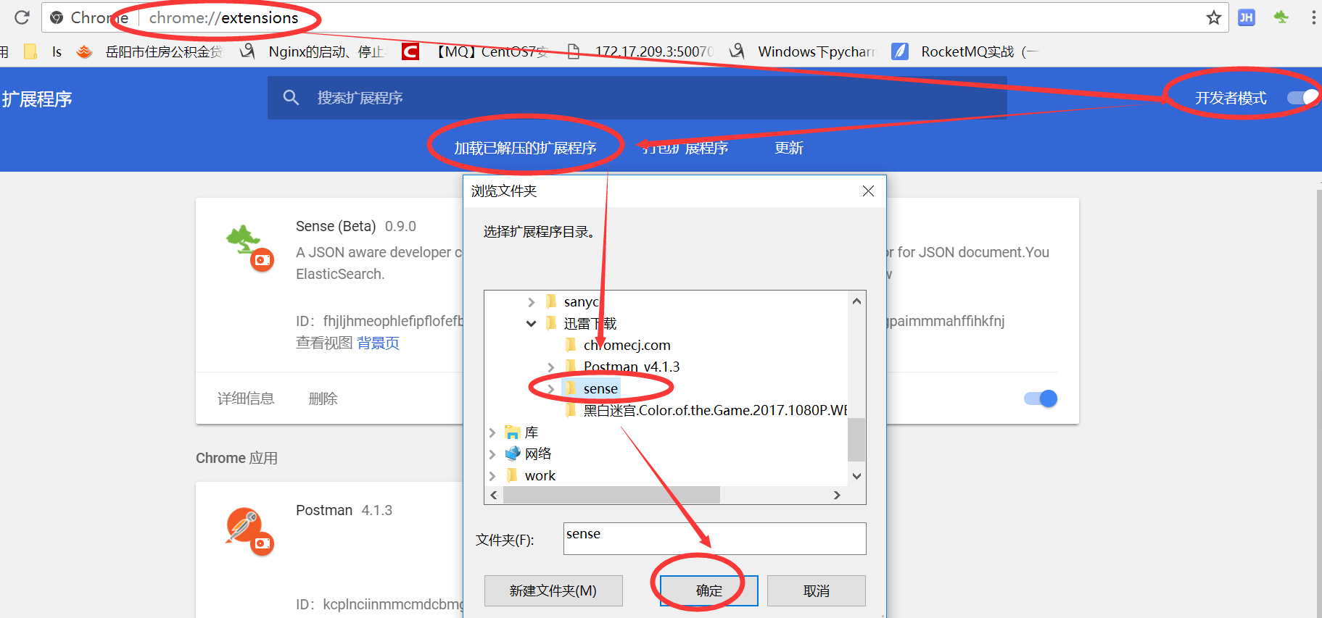Select the 库 item in tree
The height and width of the screenshot is (618, 1322).
click(x=532, y=433)
